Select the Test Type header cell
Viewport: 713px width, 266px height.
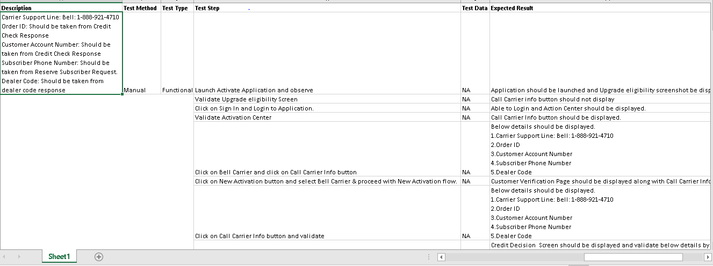(177, 8)
